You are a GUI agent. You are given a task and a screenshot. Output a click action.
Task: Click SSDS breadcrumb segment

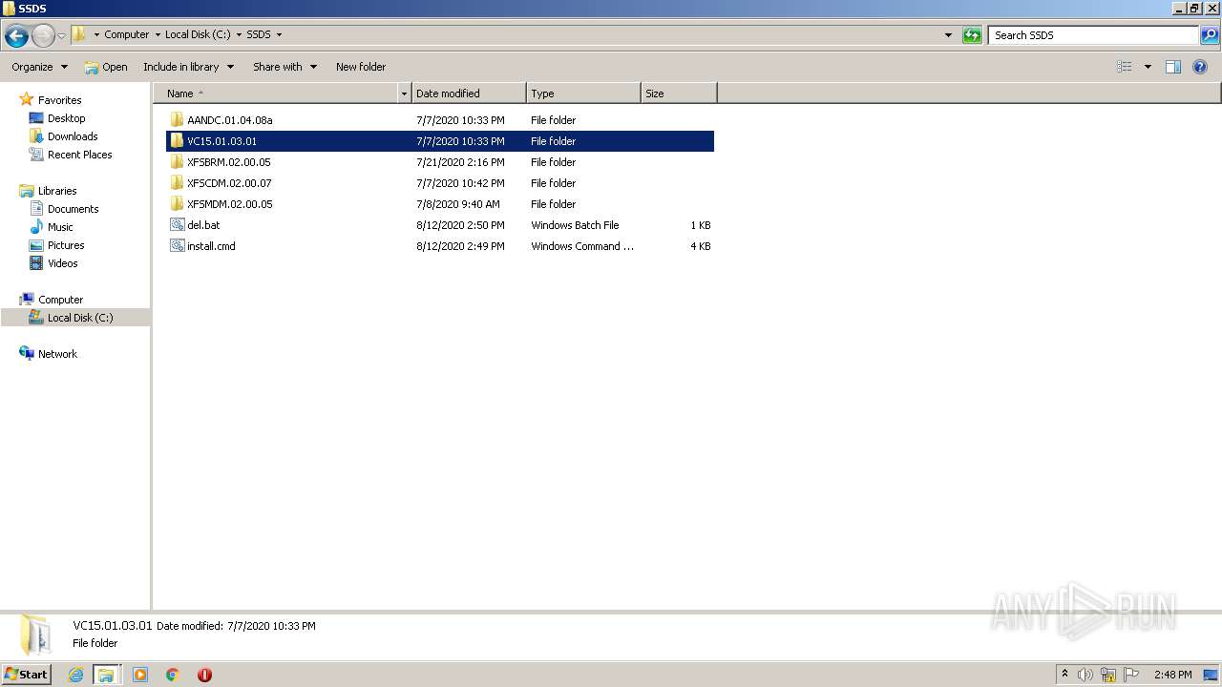[259, 34]
